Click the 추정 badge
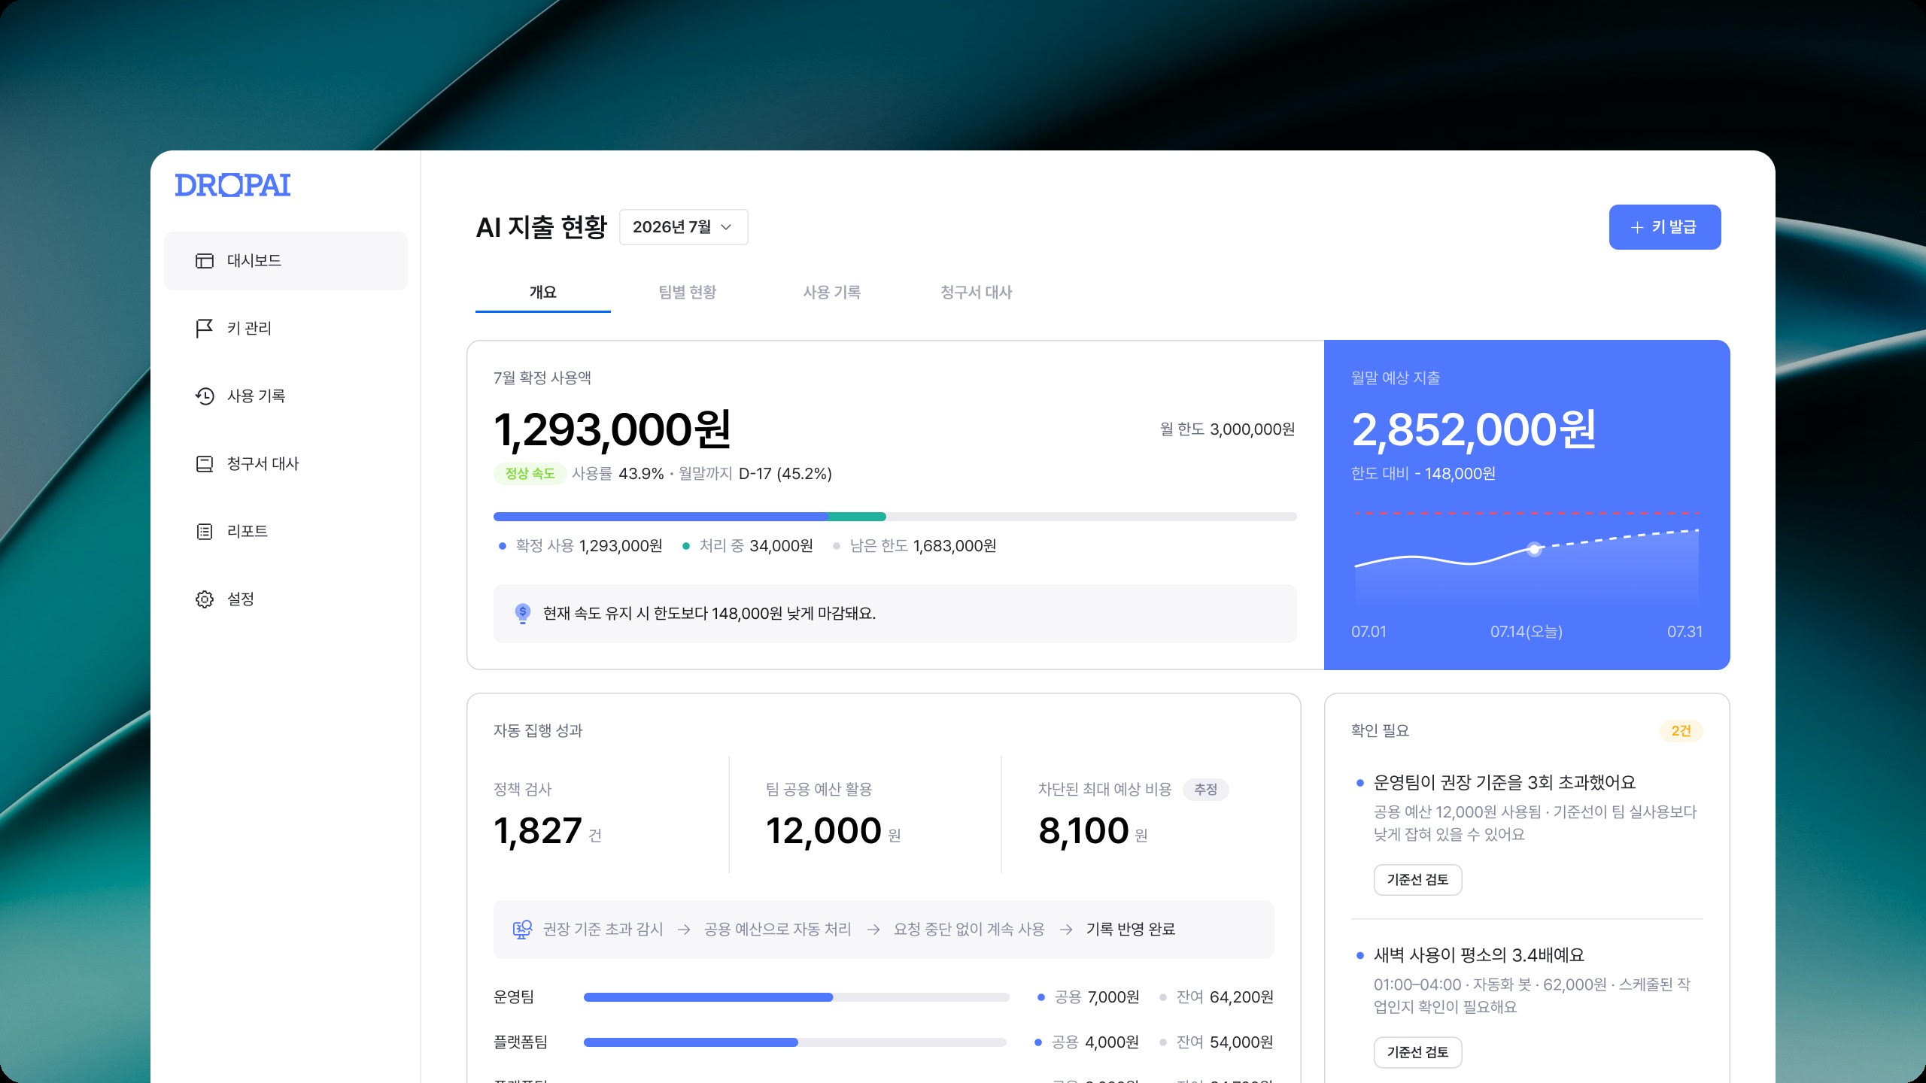Image resolution: width=1926 pixels, height=1083 pixels. (x=1206, y=790)
